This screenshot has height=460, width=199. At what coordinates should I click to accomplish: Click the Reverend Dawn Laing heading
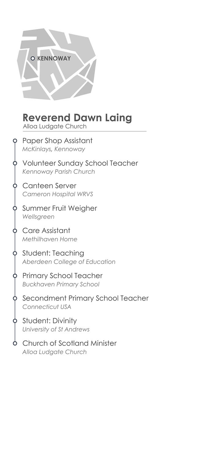pos(77,117)
